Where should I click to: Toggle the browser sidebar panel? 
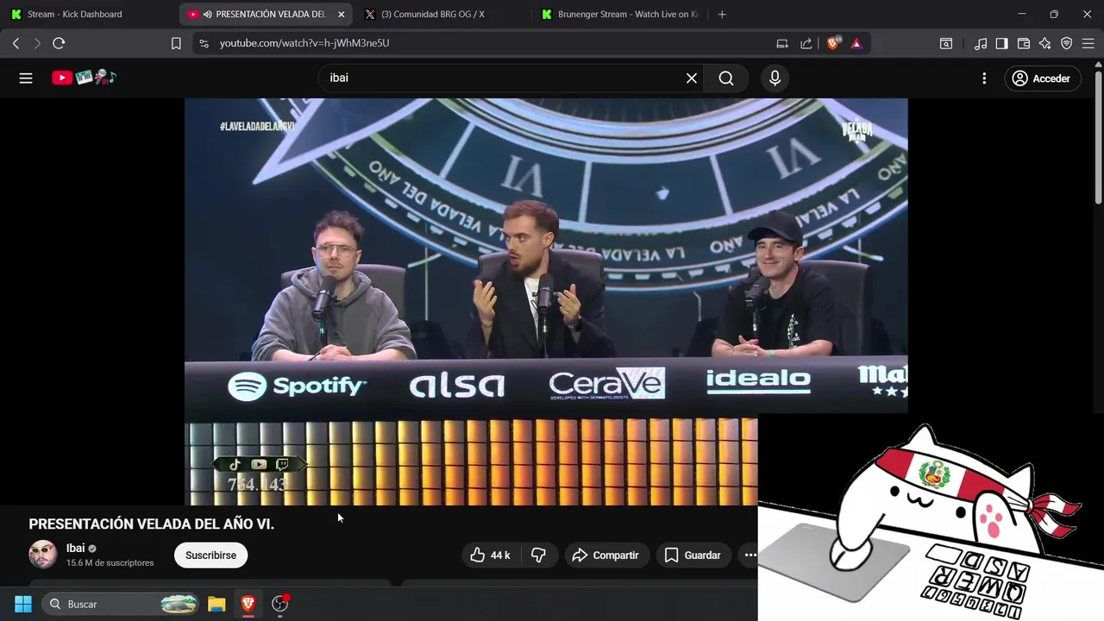[x=1001, y=43]
